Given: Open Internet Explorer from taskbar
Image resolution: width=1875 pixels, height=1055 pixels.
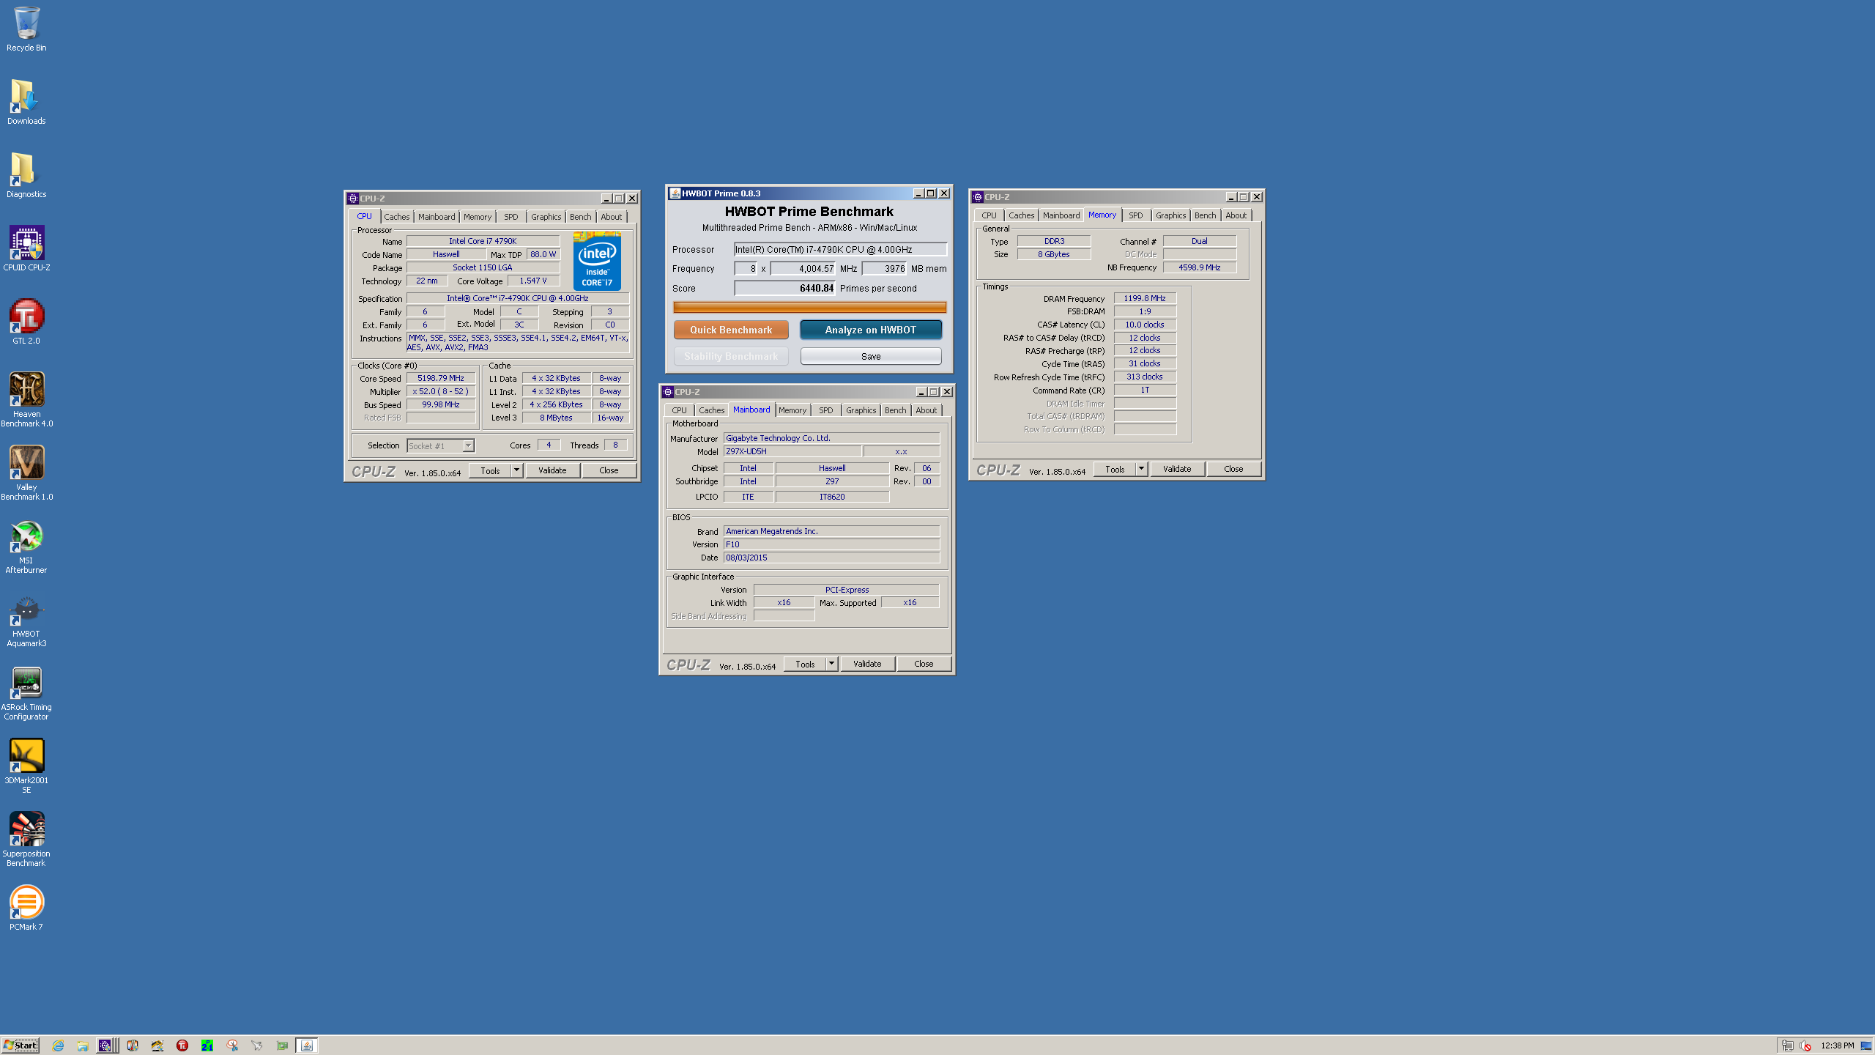Looking at the screenshot, I should [x=58, y=1045].
